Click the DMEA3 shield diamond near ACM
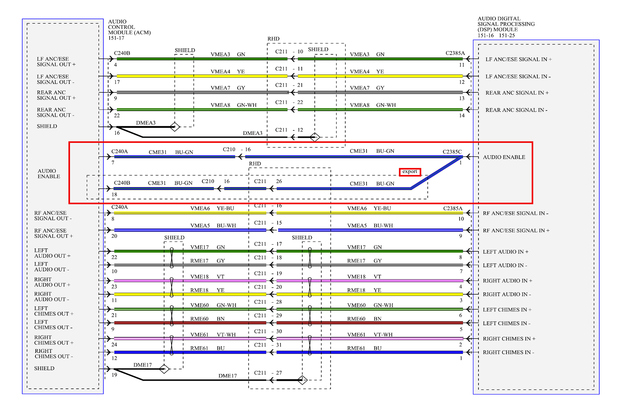Screen dimensions: 625x410 175,127
